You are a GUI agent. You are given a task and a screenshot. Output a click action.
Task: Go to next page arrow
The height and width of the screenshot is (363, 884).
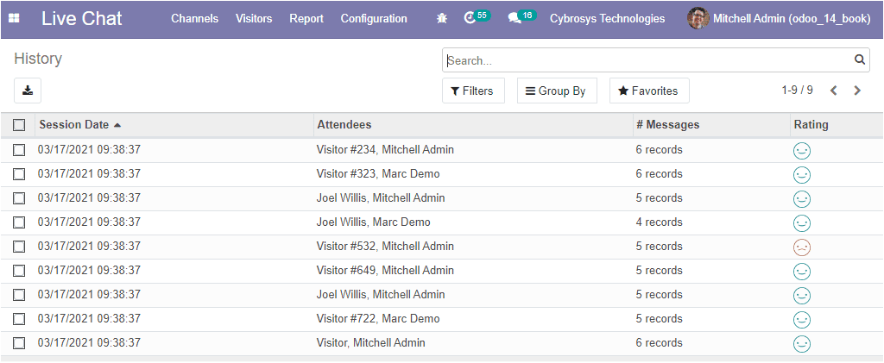[x=857, y=91]
